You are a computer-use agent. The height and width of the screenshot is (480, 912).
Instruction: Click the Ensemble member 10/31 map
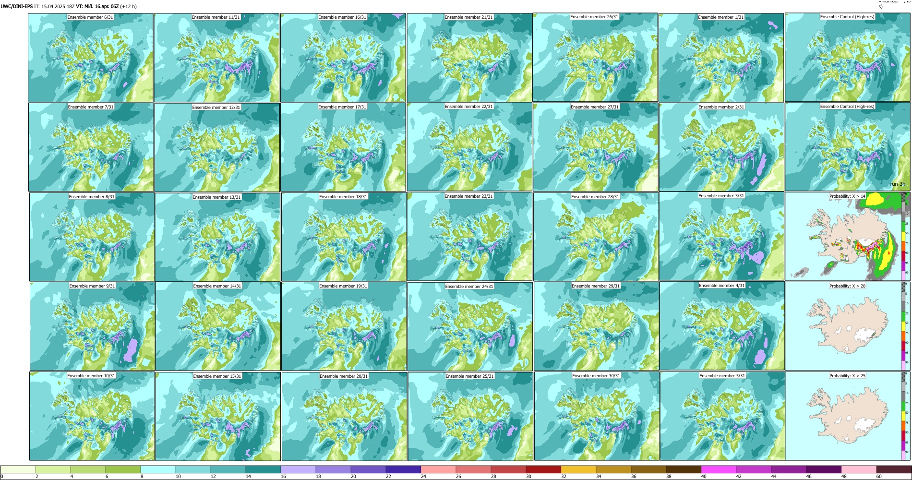(92, 416)
